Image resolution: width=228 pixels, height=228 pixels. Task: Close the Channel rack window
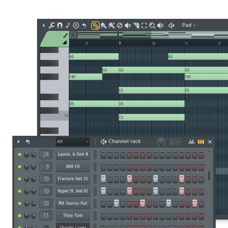click(x=210, y=142)
